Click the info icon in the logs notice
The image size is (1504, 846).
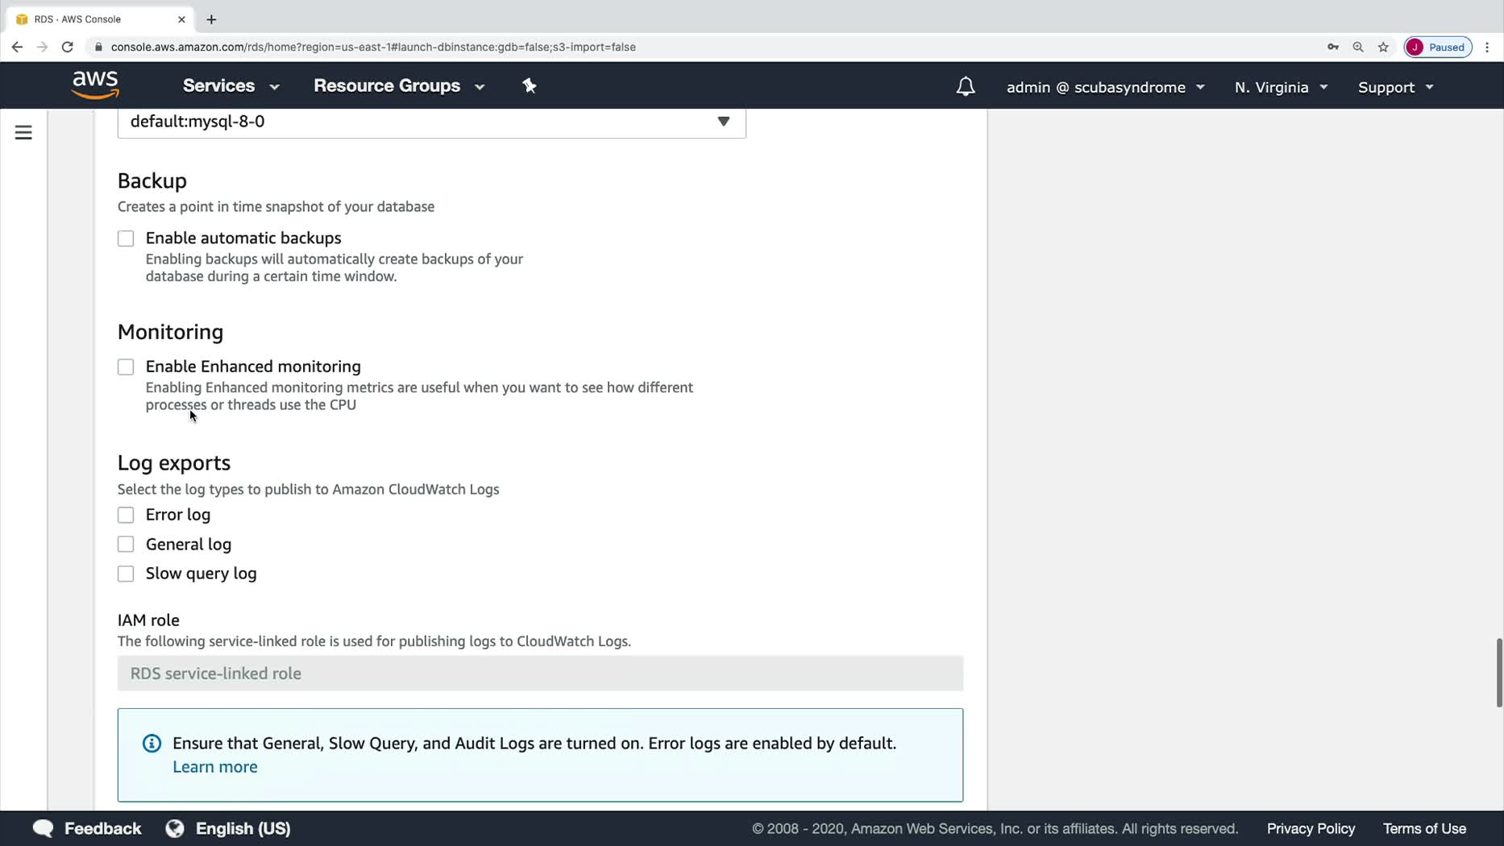pyautogui.click(x=152, y=743)
